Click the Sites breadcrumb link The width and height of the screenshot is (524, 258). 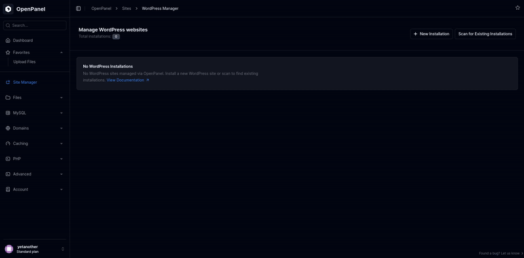tap(126, 9)
